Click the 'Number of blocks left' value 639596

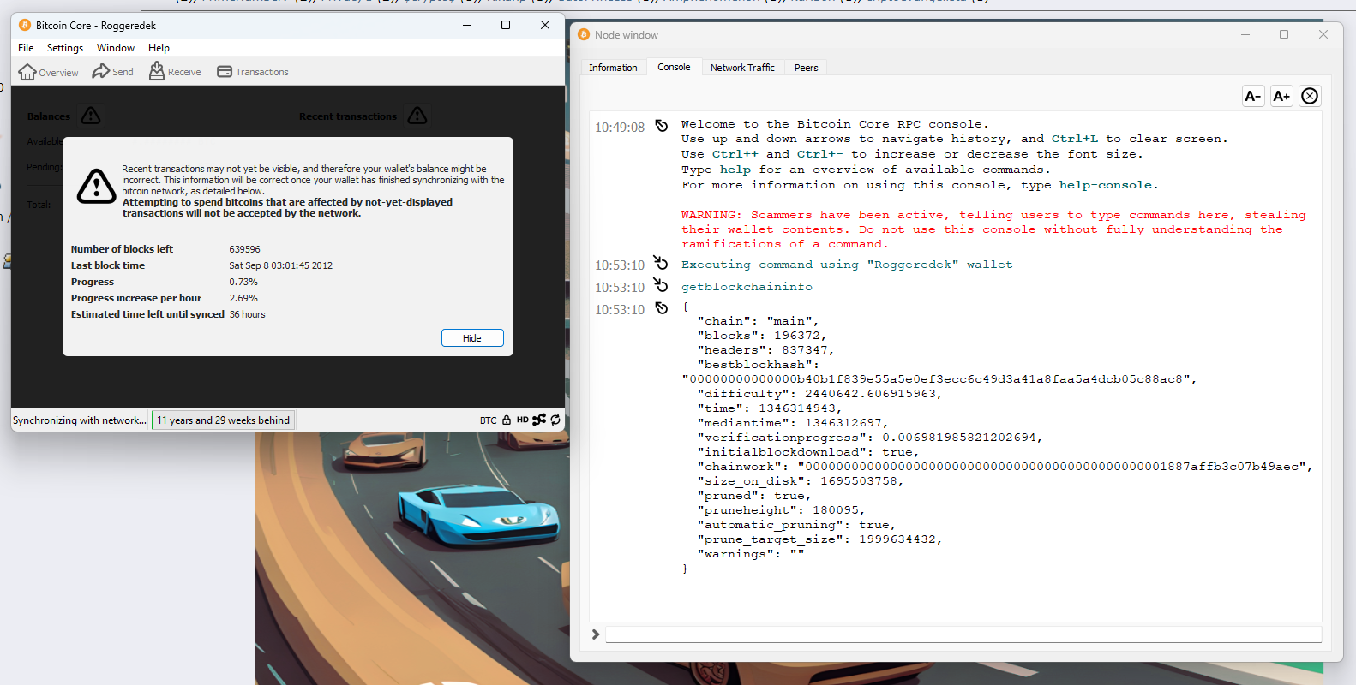pyautogui.click(x=244, y=249)
